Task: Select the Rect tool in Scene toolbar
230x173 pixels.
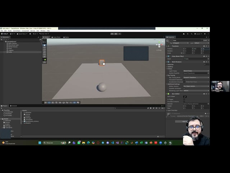Action: point(45,54)
